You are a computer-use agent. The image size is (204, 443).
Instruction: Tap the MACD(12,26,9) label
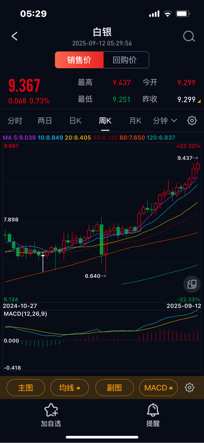(x=25, y=314)
